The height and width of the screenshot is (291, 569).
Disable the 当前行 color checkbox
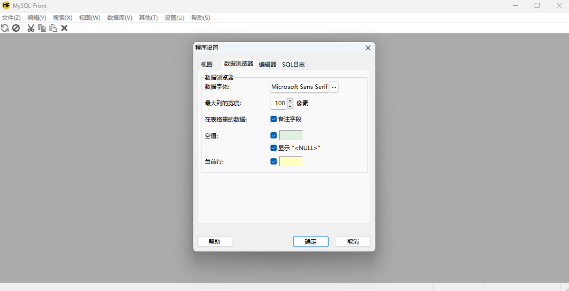pos(274,161)
